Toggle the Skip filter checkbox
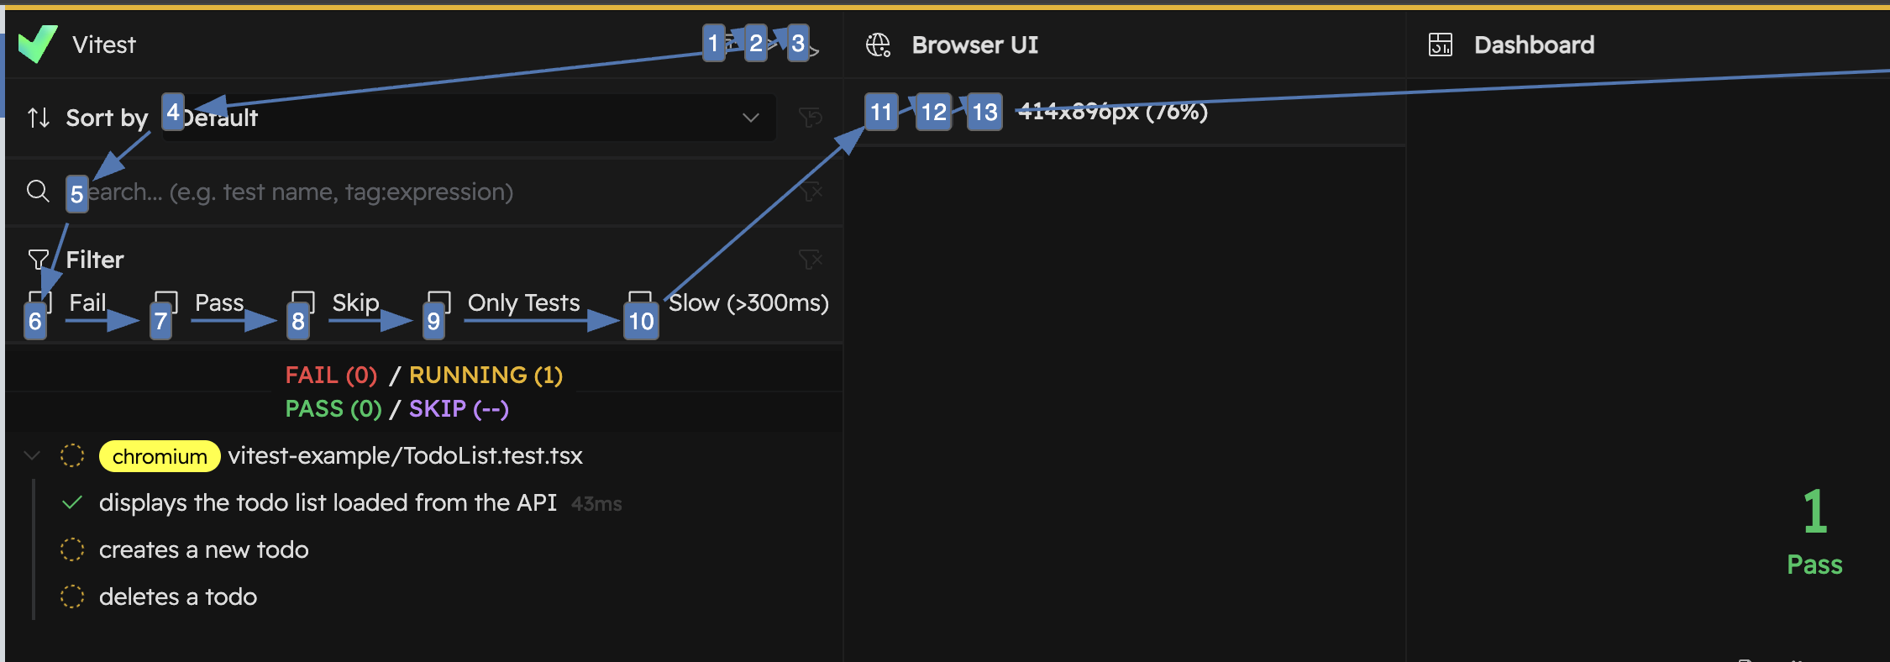The height and width of the screenshot is (662, 1890). [303, 302]
